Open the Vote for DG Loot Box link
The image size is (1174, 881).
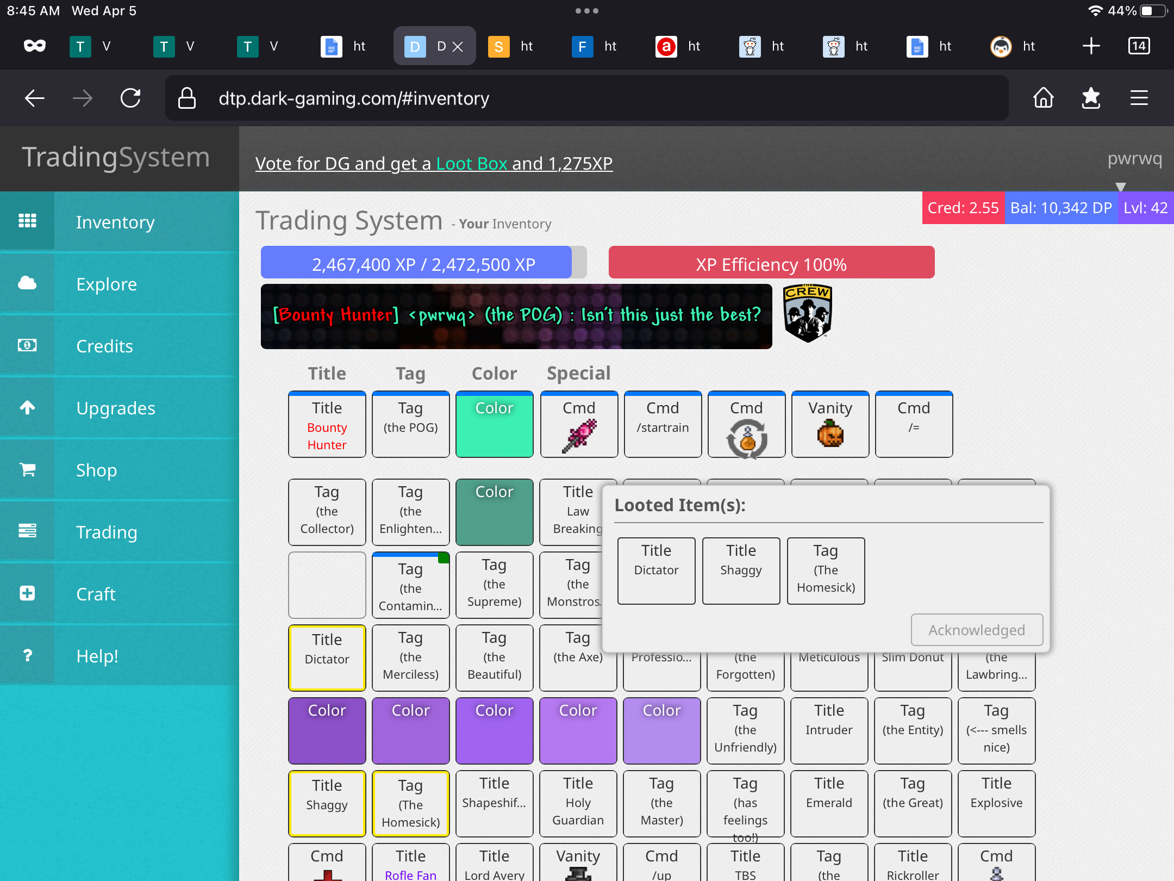coord(434,163)
